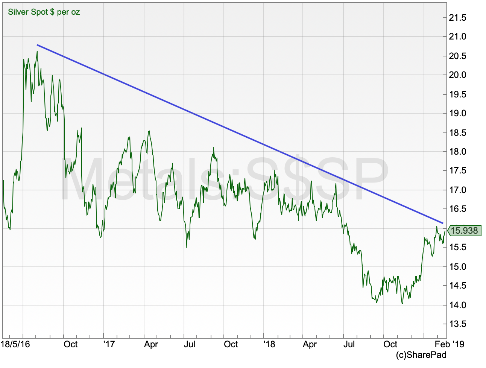
Task: Click the 17.0 price axis label
Action: tap(457, 190)
